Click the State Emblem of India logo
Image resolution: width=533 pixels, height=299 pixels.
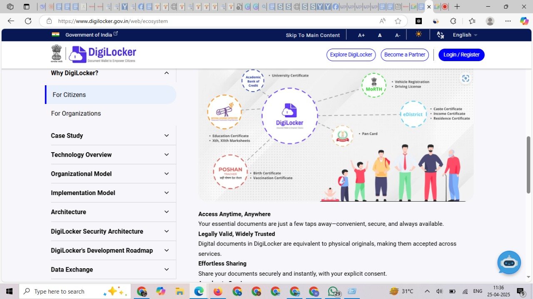pos(57,54)
